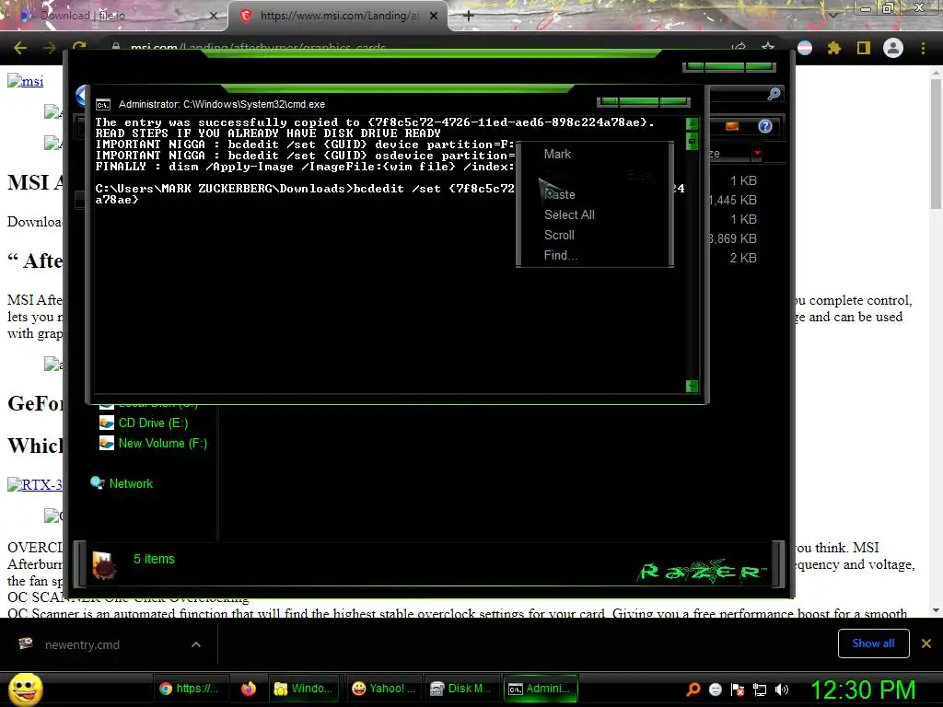The image size is (943, 707).
Task: Open the smiley Start button
Action: point(25,689)
